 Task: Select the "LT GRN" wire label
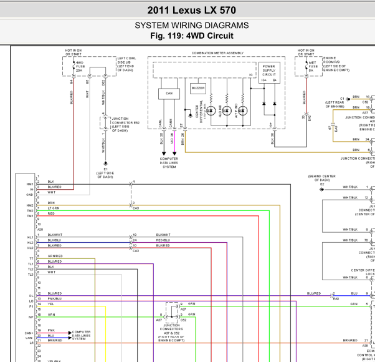pyautogui.click(x=54, y=208)
